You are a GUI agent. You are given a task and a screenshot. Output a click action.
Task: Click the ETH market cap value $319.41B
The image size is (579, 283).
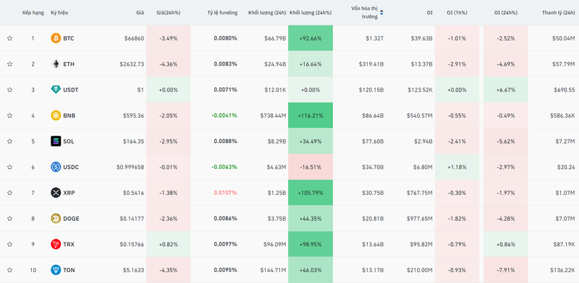[371, 64]
